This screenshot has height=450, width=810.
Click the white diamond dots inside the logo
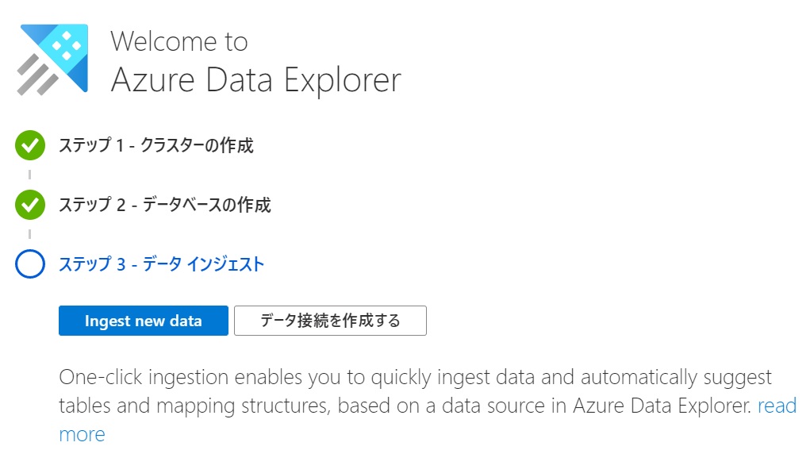[66, 45]
